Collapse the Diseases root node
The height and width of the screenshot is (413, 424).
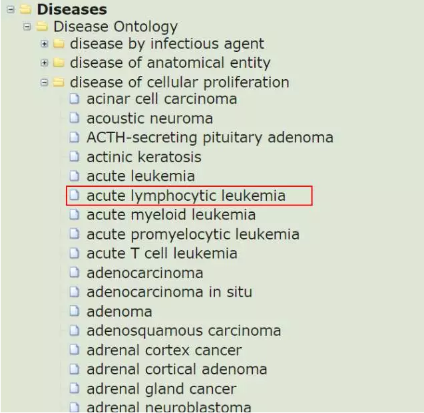(11, 10)
